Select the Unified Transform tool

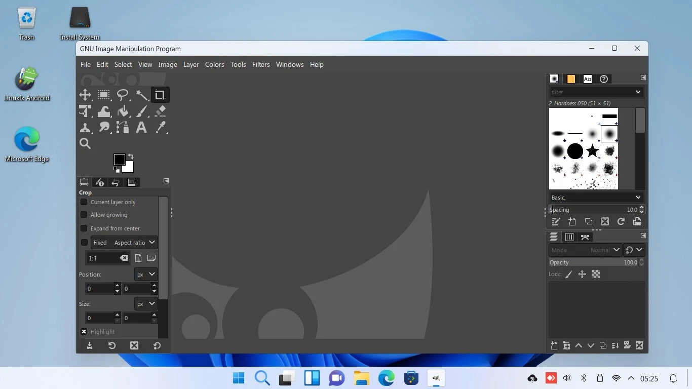85,111
